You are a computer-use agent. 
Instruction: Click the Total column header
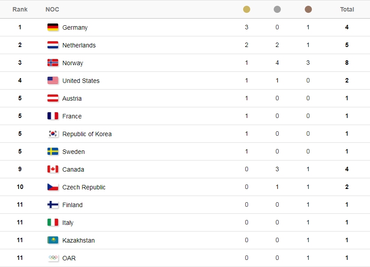tap(347, 9)
